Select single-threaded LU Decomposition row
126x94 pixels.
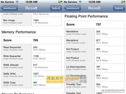[x=94, y=68]
